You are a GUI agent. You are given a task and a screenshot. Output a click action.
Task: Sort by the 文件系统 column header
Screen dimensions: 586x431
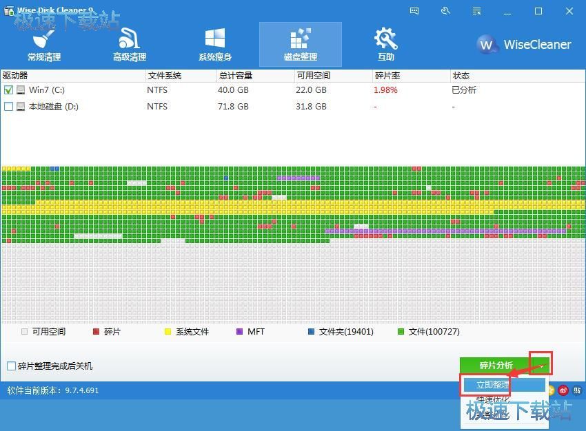pos(181,76)
